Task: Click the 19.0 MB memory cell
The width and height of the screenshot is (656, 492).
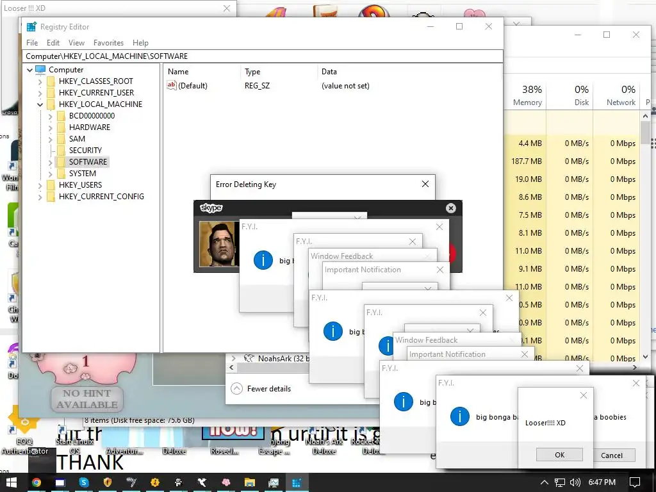Action: [x=526, y=179]
